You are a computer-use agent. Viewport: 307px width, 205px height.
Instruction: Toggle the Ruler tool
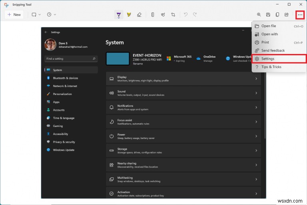[x=153, y=14]
